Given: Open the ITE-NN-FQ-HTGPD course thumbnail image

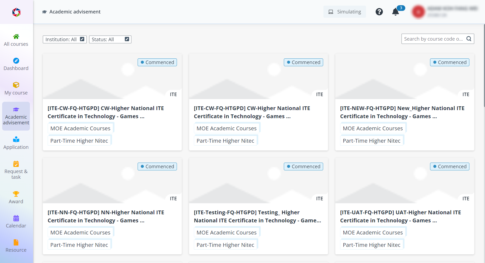Looking at the screenshot, I should [x=112, y=180].
